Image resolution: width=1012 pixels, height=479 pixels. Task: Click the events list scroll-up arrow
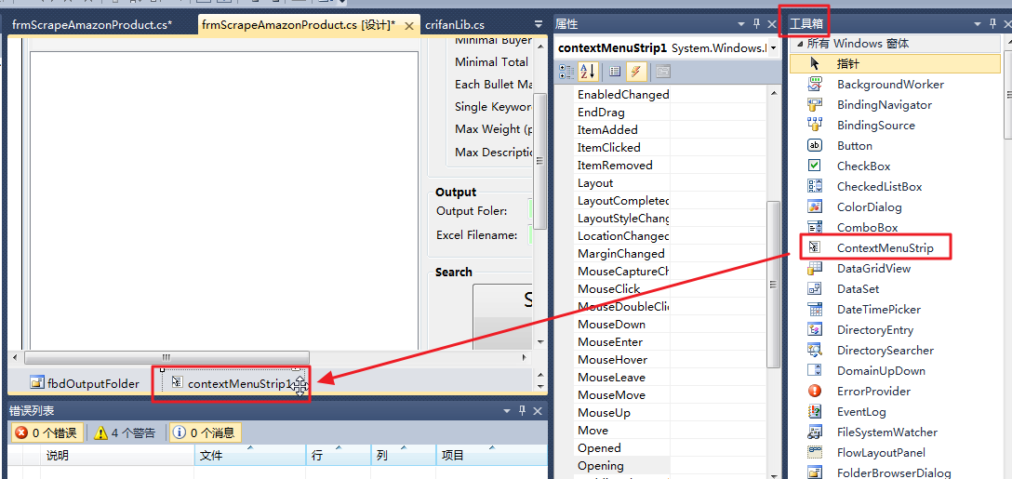coord(773,93)
